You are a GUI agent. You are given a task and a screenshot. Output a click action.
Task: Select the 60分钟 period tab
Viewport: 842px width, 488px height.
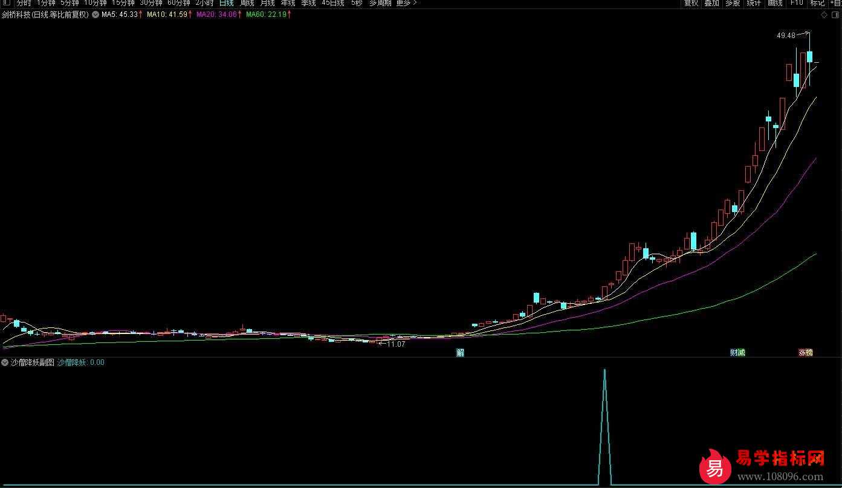click(178, 3)
